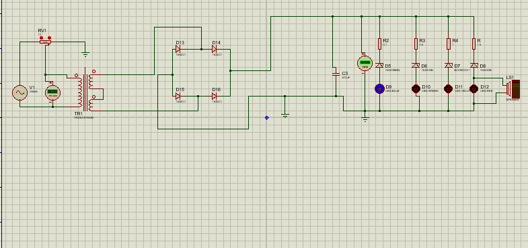Select resistor R4

(448, 44)
